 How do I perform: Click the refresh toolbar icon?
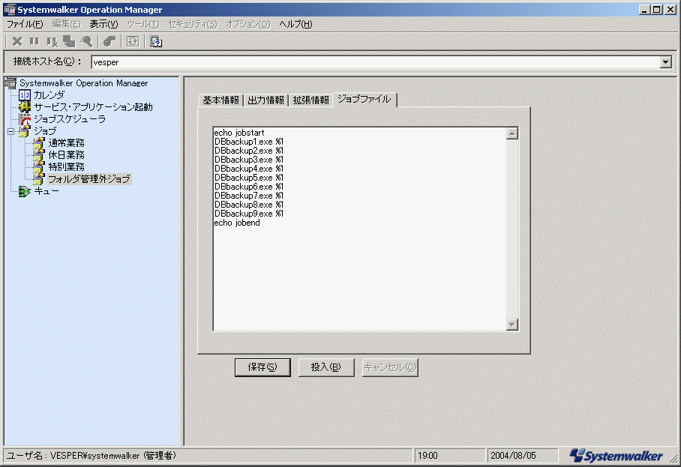tap(133, 41)
